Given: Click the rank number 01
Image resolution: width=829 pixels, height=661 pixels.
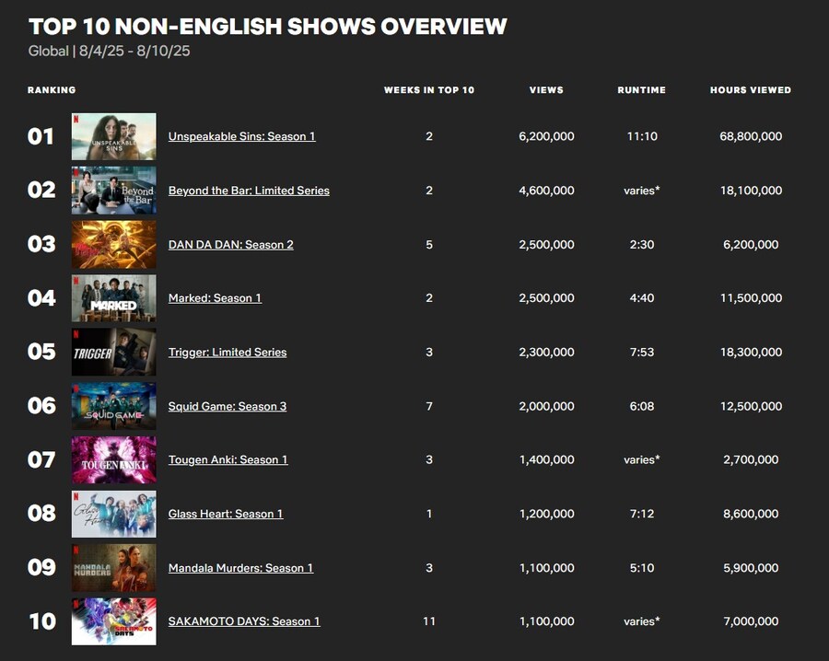Looking at the screenshot, I should click(x=41, y=137).
